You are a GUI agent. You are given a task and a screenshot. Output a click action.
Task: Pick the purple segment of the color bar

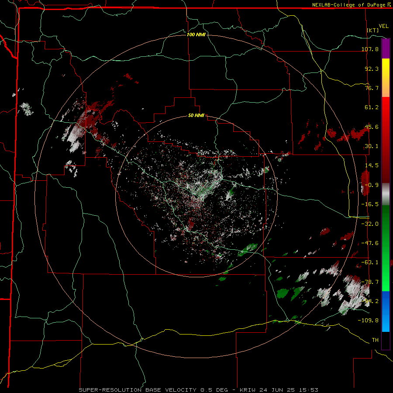[x=386, y=48]
